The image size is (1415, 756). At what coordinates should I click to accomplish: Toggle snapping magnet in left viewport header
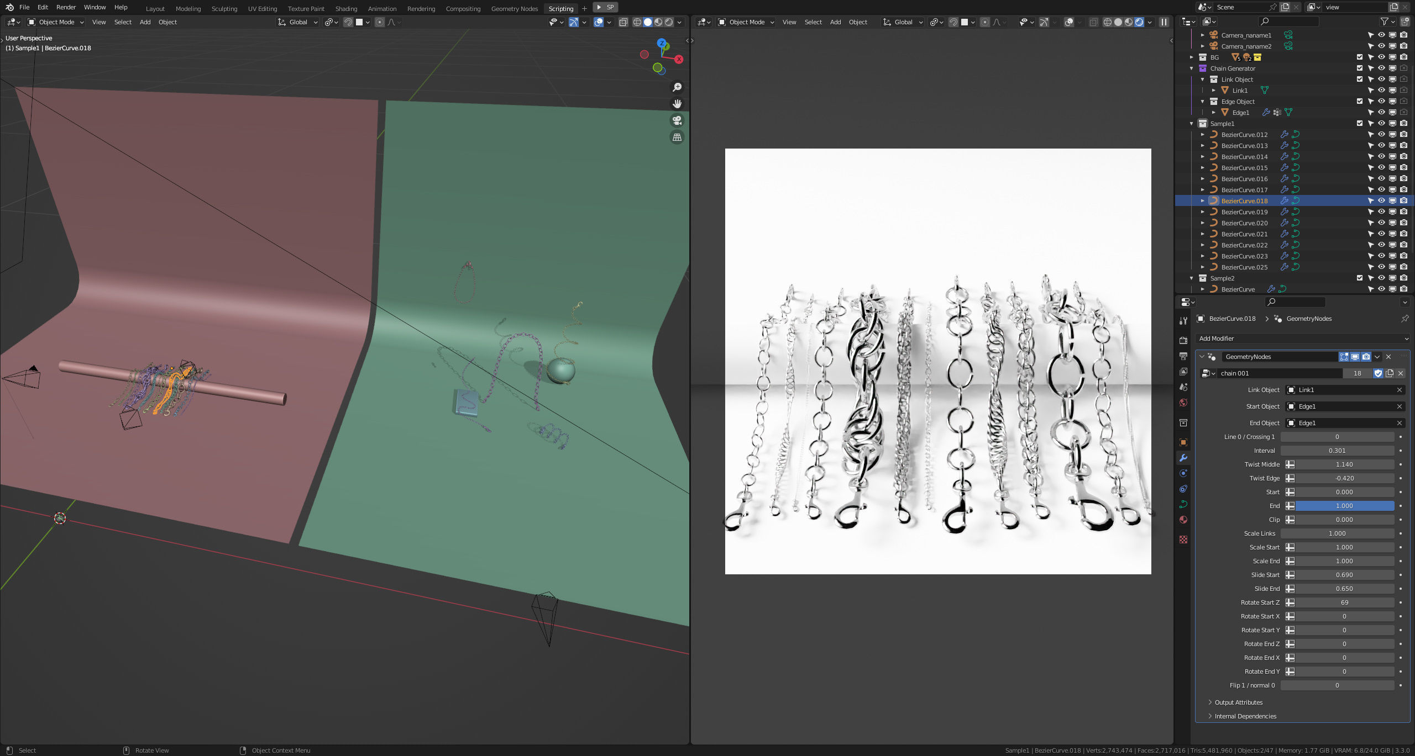tap(348, 22)
